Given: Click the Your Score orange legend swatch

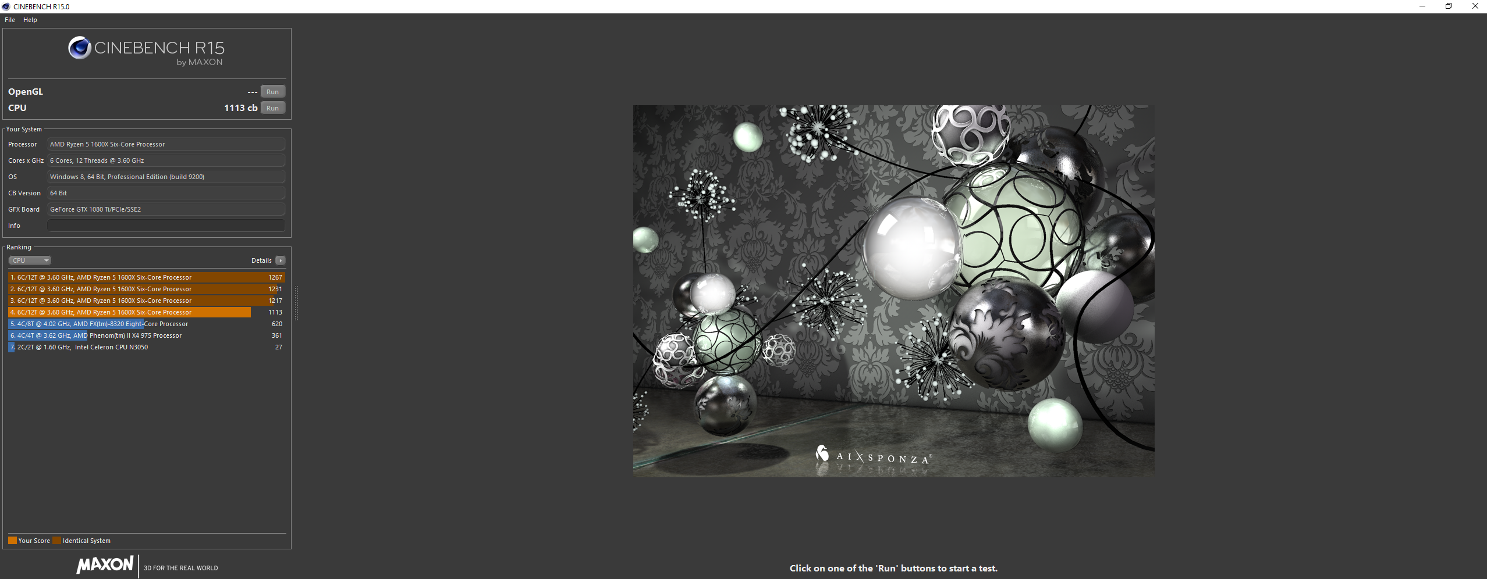Looking at the screenshot, I should (x=12, y=541).
